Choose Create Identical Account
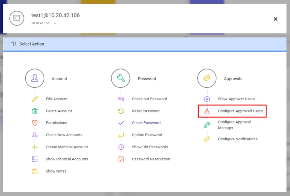The width and height of the screenshot is (290, 196). (67, 147)
